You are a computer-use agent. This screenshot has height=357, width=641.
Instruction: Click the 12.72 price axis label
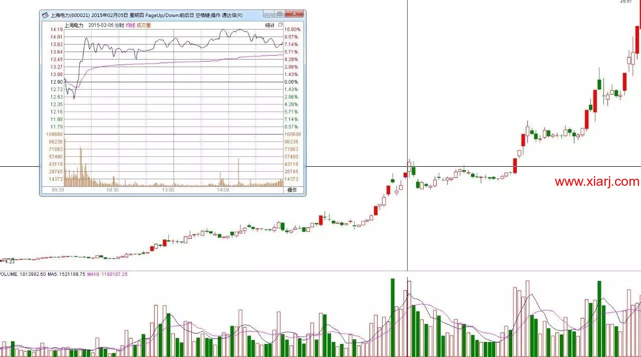tap(56, 90)
